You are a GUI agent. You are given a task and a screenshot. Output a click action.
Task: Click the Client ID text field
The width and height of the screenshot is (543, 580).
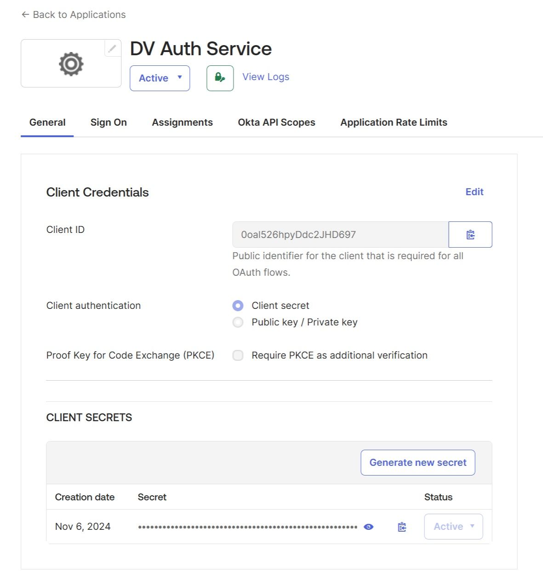[x=340, y=235]
